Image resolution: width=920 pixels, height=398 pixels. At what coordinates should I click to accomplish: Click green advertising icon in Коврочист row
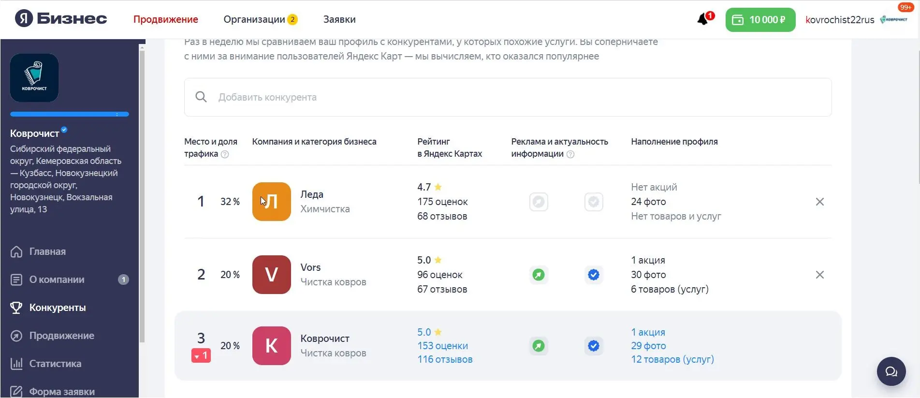click(x=539, y=346)
